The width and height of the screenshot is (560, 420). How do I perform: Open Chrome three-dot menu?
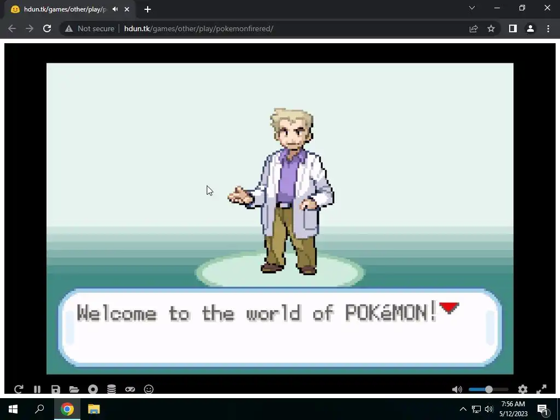click(548, 28)
